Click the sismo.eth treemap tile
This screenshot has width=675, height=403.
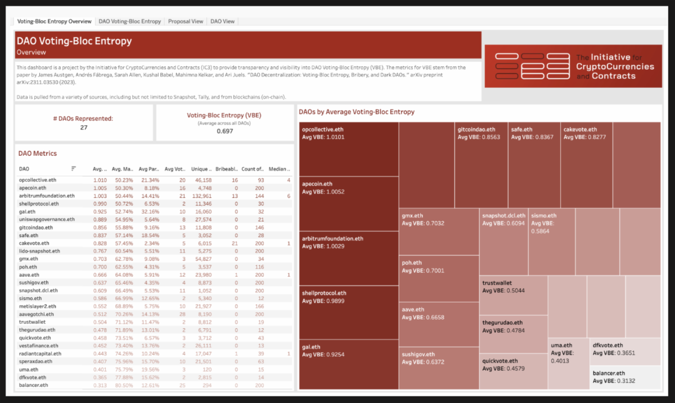click(x=551, y=242)
